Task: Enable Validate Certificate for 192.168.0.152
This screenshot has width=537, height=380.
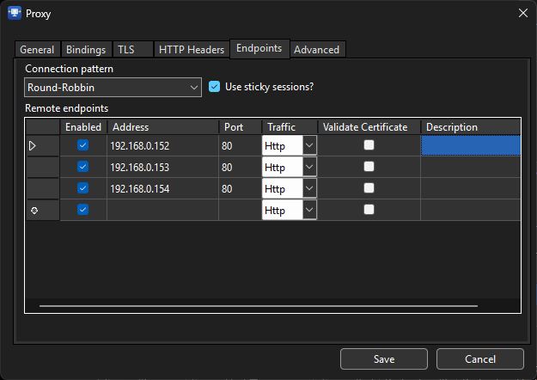Action: [369, 145]
